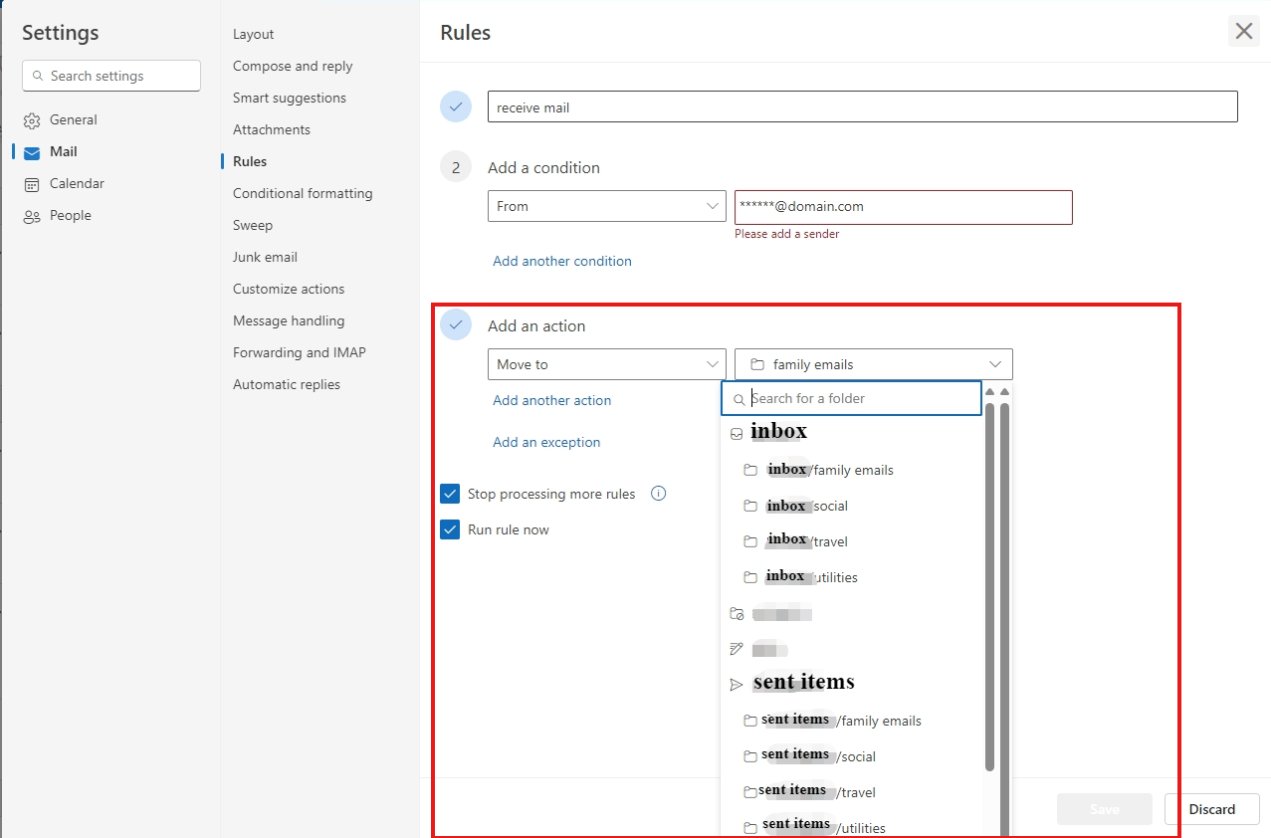
Task: Click 'Add an exception' link
Action: [546, 442]
